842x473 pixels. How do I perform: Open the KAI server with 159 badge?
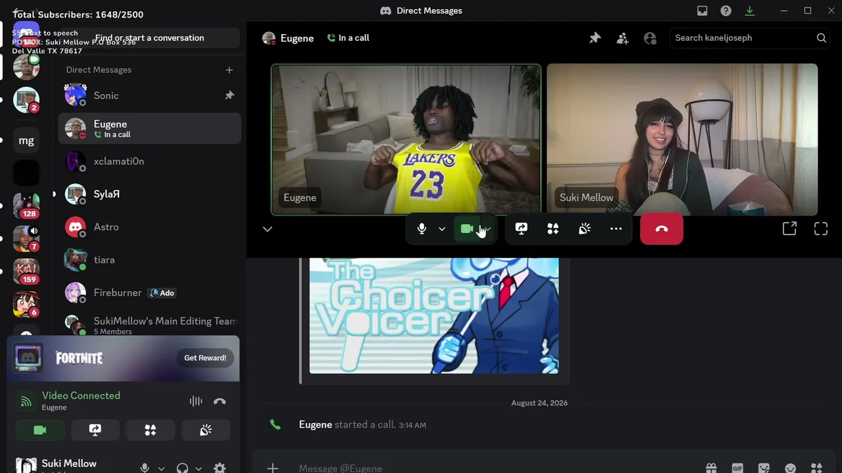coord(26,271)
